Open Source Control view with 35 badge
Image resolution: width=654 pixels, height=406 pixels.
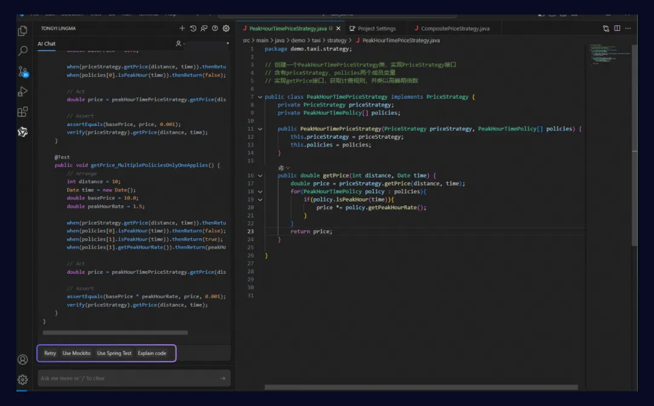point(23,72)
